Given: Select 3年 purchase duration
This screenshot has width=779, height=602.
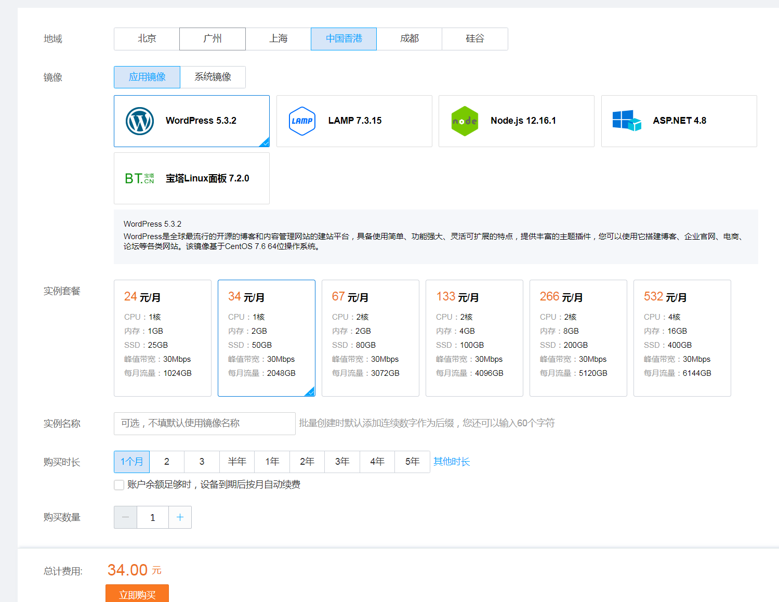Looking at the screenshot, I should point(342,462).
